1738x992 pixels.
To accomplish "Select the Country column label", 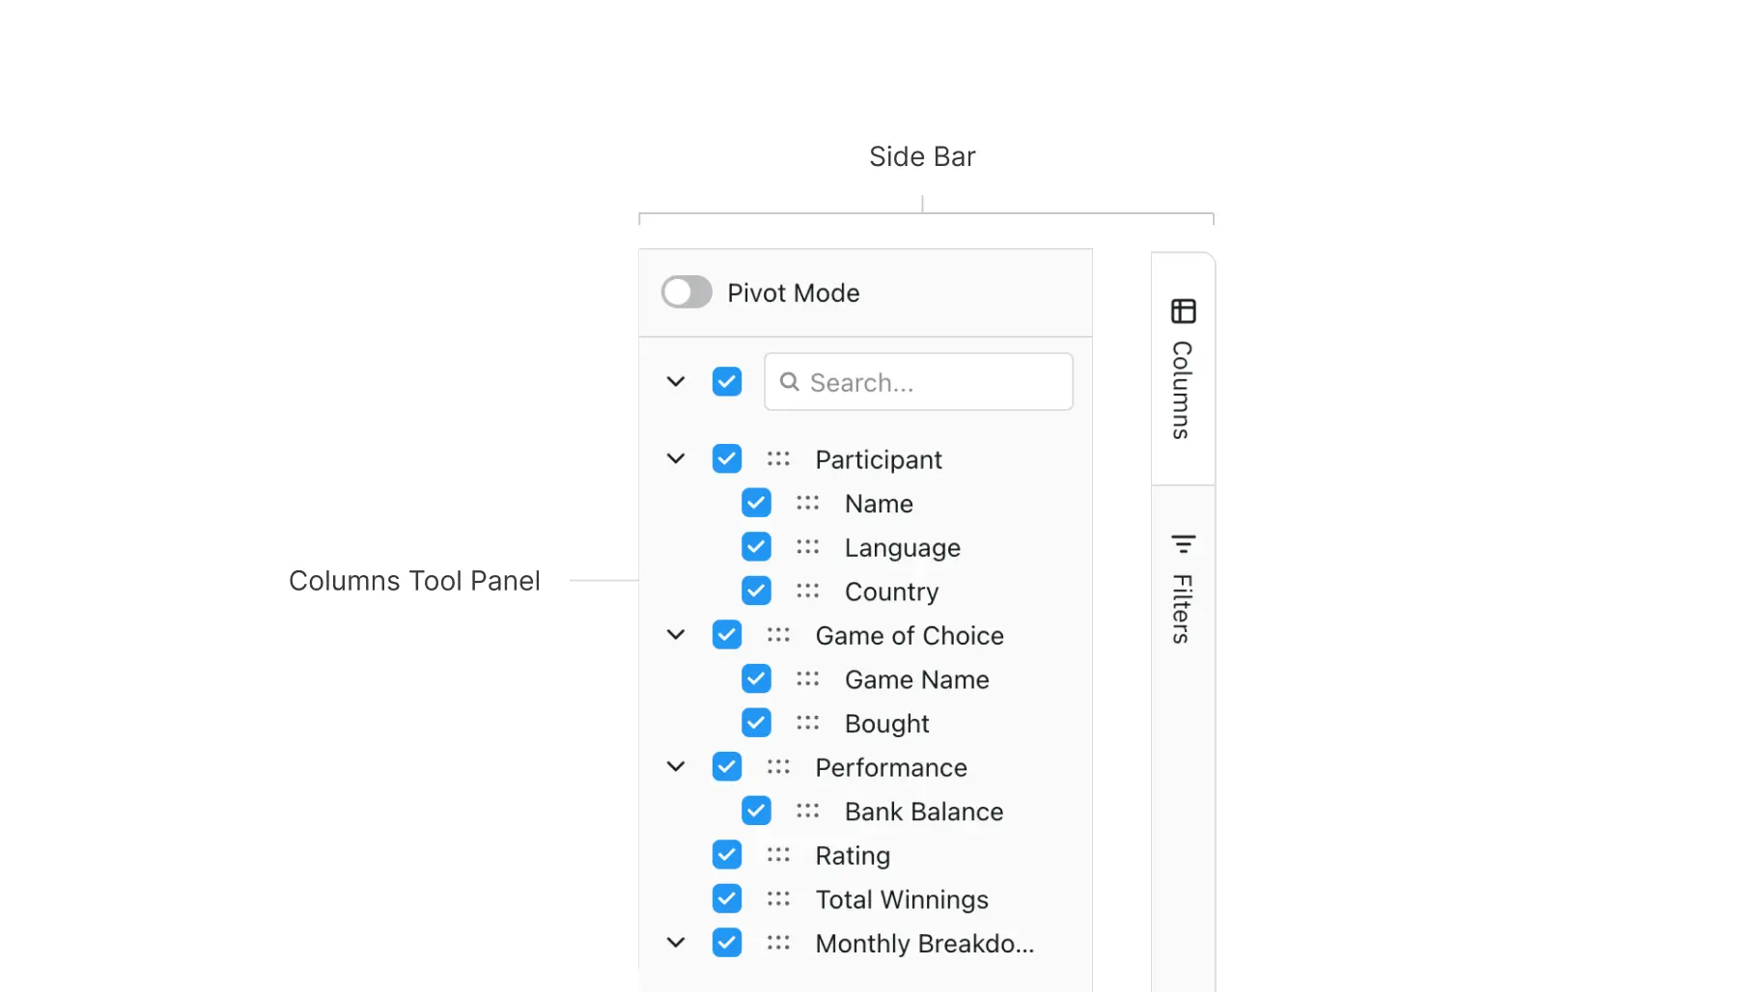I will click(x=891, y=592).
